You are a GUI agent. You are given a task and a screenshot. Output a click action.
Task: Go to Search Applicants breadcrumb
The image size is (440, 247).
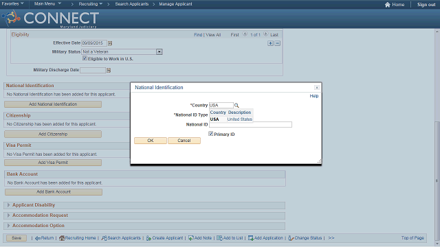click(x=131, y=4)
